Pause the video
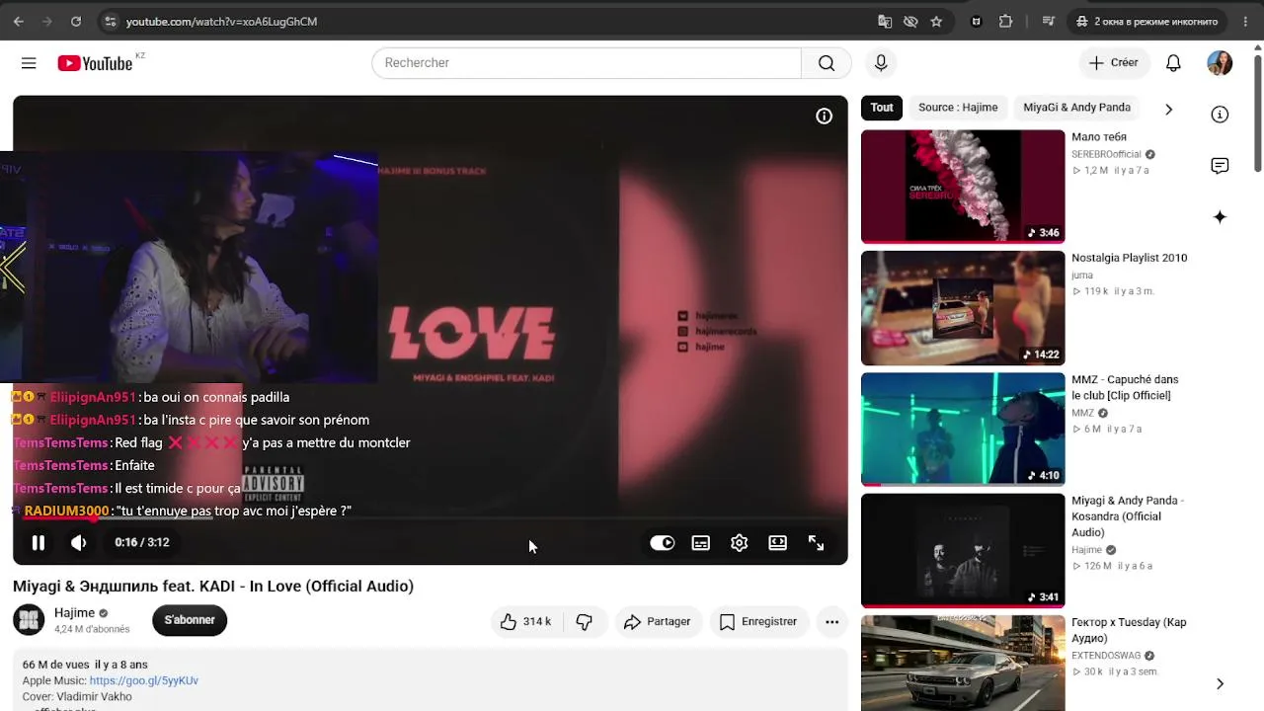 tap(39, 542)
